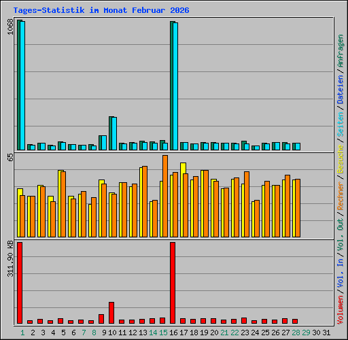This screenshot has height=340, width=348.
Task: Click day label 4 on the x-axis
Action: point(53,333)
